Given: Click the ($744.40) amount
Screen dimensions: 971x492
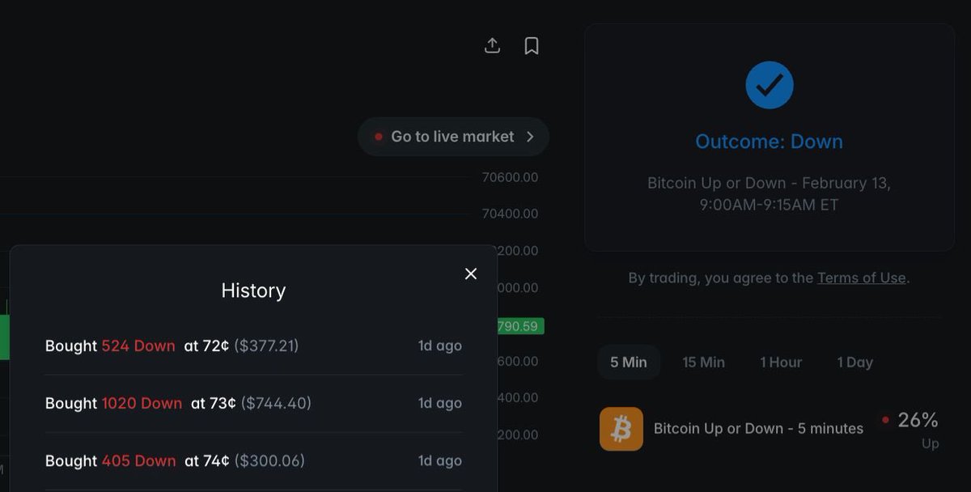Looking at the screenshot, I should [276, 403].
